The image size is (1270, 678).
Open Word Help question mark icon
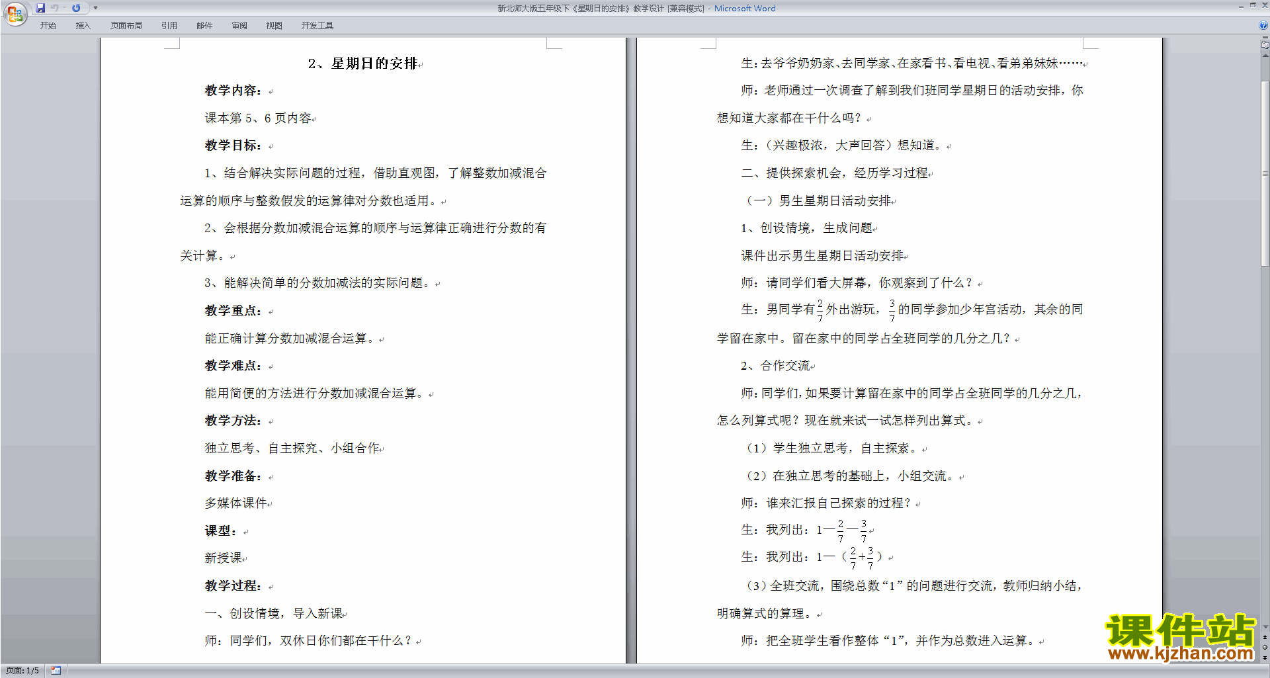[x=1263, y=25]
